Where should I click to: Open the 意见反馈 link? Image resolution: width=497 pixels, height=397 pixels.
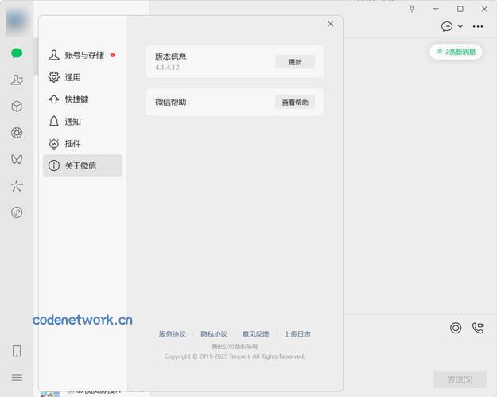pos(255,334)
